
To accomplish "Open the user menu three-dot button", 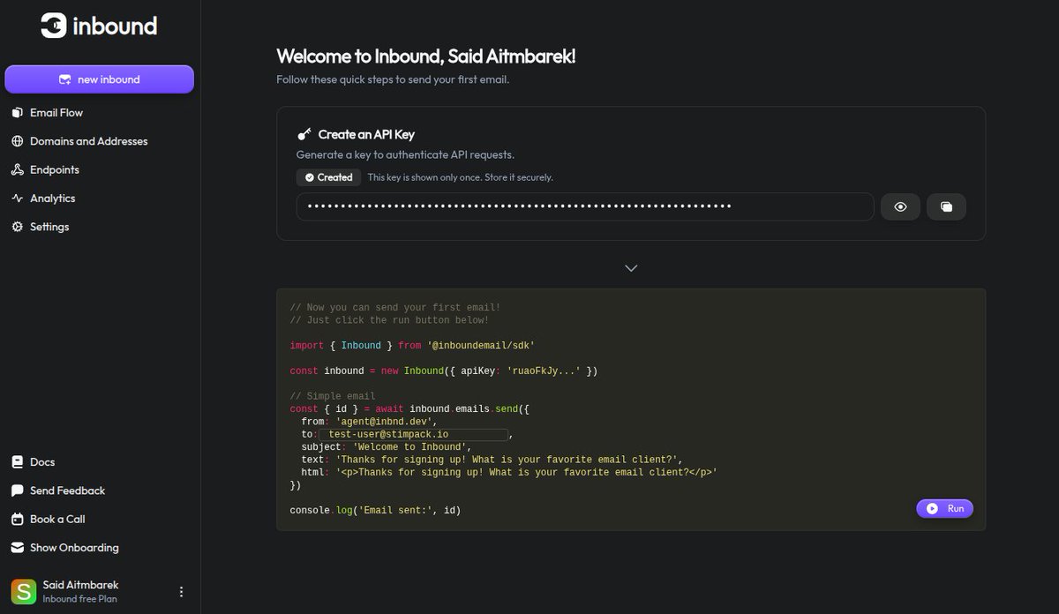I will tap(181, 592).
